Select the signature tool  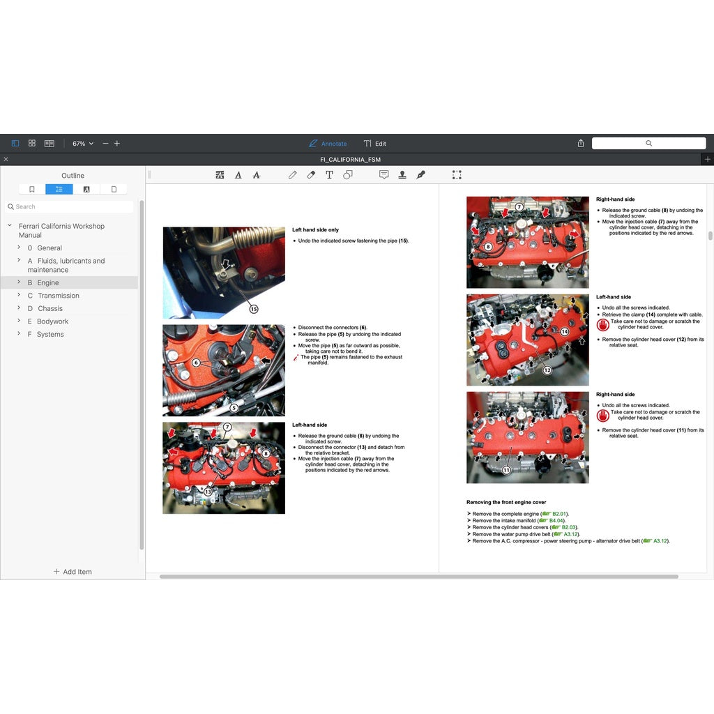420,175
